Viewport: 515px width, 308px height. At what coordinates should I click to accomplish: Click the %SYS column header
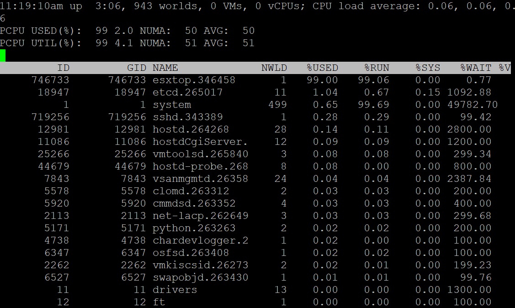428,68
